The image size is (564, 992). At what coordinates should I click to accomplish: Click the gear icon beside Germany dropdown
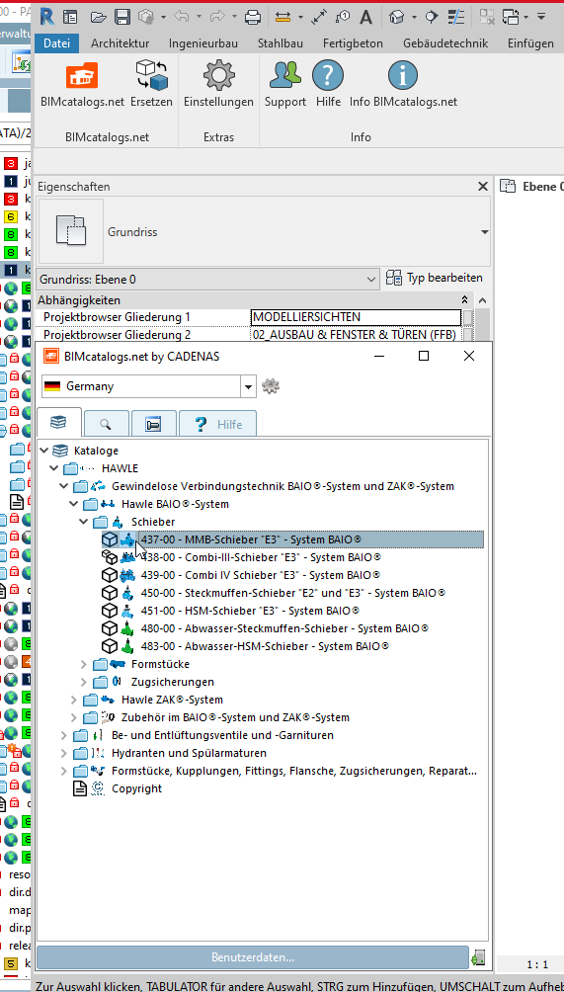point(271,386)
